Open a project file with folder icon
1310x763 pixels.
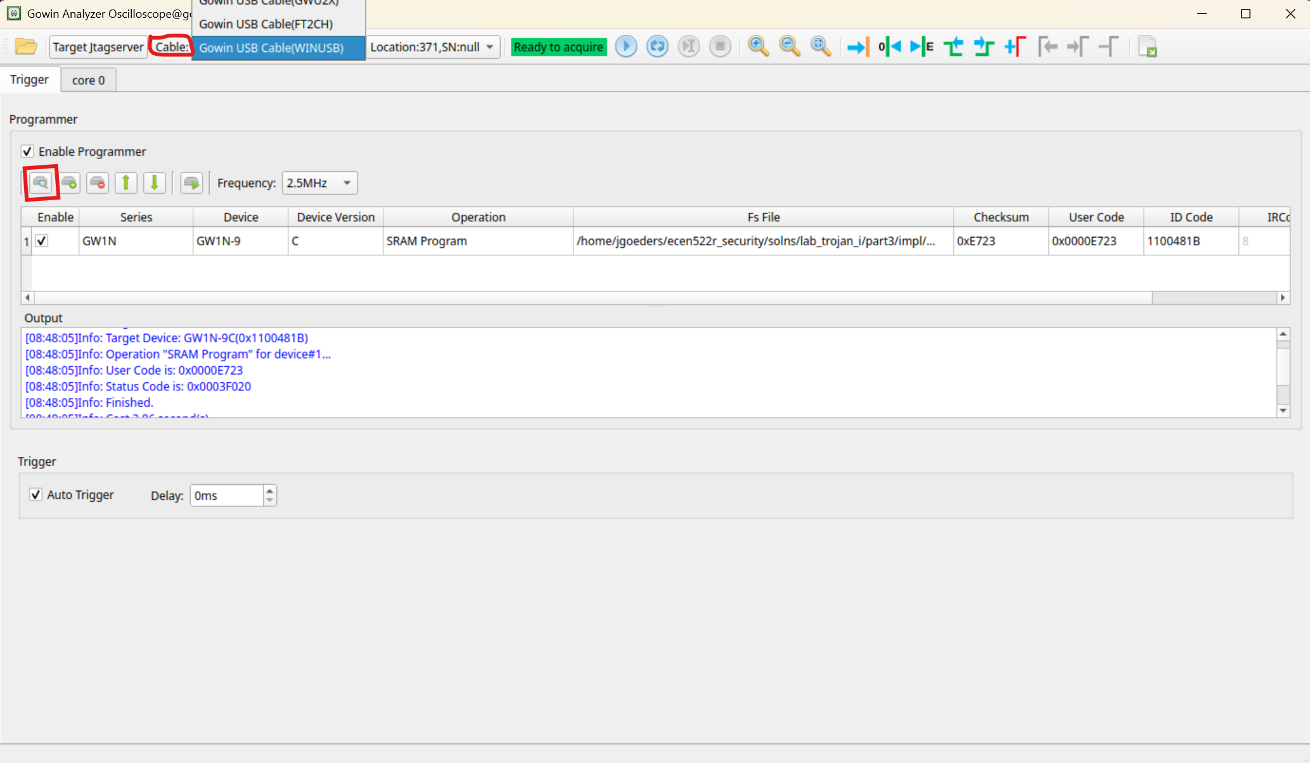tap(25, 46)
